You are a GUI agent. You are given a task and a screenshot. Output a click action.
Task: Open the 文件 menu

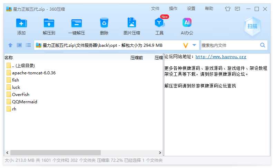point(155,9)
